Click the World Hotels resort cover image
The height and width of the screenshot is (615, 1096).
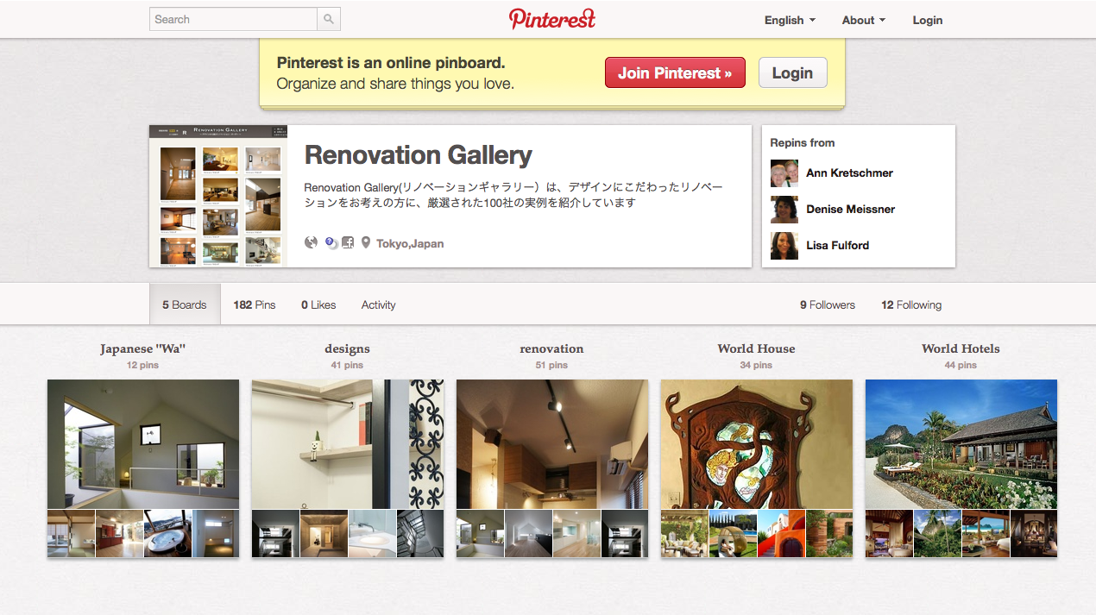pos(961,444)
